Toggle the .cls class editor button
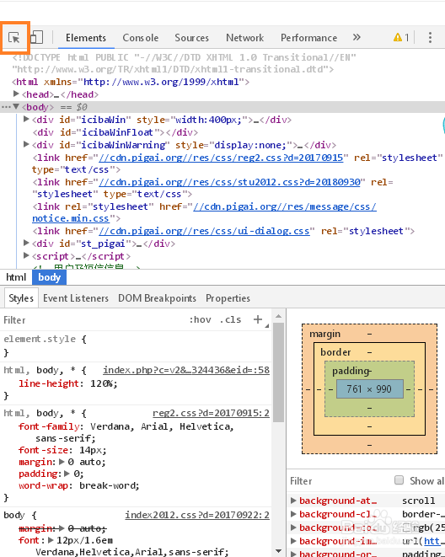This screenshot has width=445, height=557. [x=230, y=319]
